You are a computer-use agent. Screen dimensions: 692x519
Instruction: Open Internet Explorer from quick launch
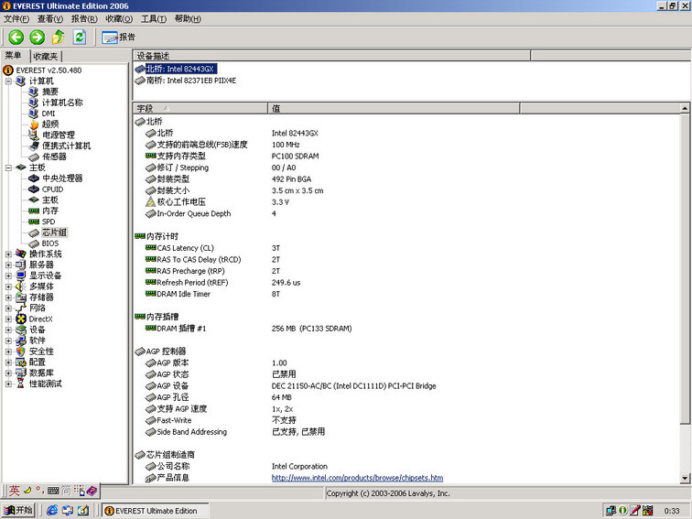pos(51,510)
